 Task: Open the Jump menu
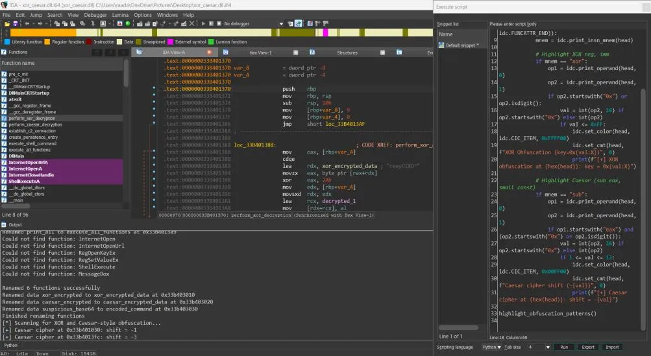36,15
